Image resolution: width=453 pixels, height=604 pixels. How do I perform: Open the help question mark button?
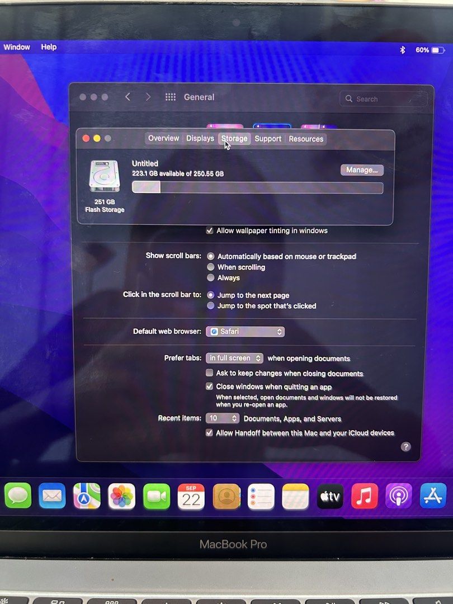405,446
